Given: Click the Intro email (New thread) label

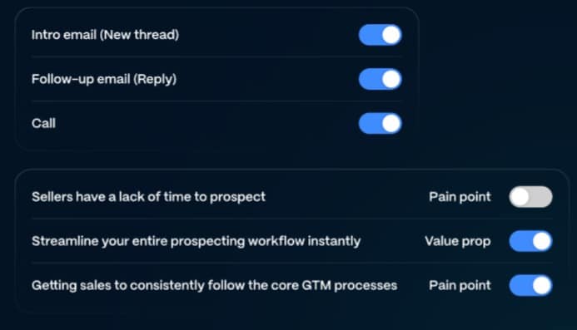Looking at the screenshot, I should coord(105,35).
